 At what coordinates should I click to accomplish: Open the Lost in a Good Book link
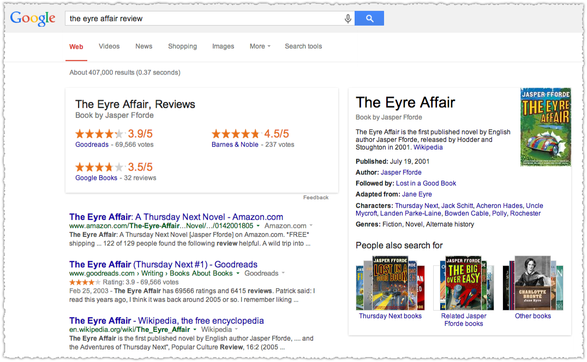tap(426, 183)
